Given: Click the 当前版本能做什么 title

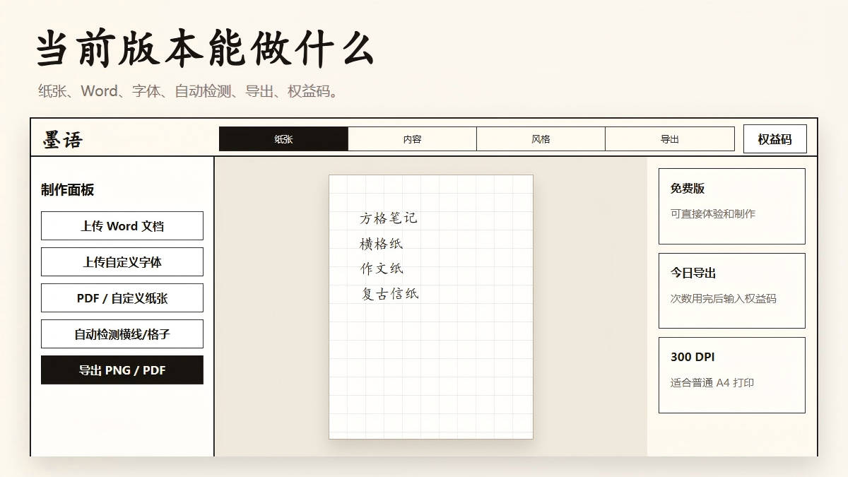Looking at the screenshot, I should [205, 48].
